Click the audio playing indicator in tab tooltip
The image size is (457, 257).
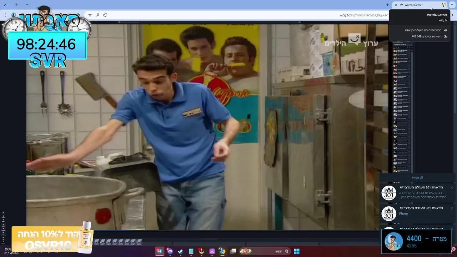pos(426,30)
